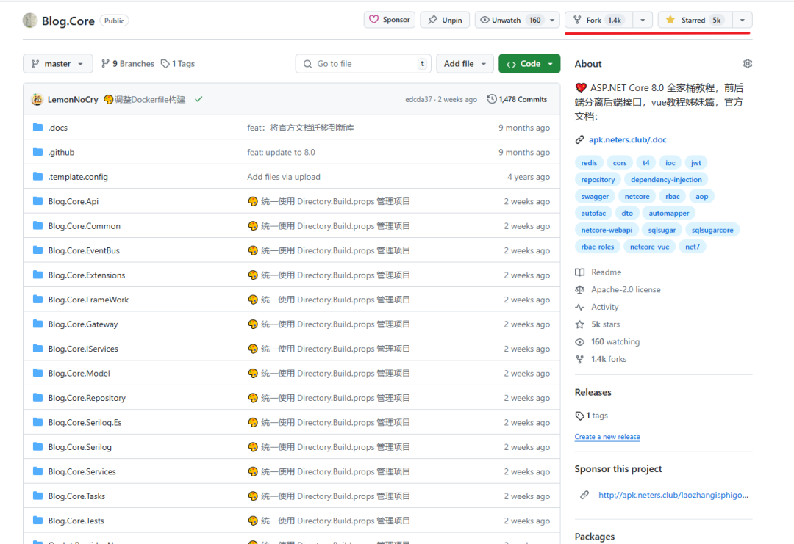Open the Blog.Core.Repository folder
794x544 pixels.
click(x=87, y=398)
